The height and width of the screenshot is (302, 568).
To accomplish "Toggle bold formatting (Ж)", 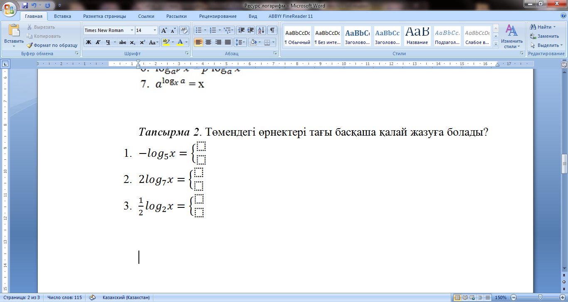I will coord(88,42).
